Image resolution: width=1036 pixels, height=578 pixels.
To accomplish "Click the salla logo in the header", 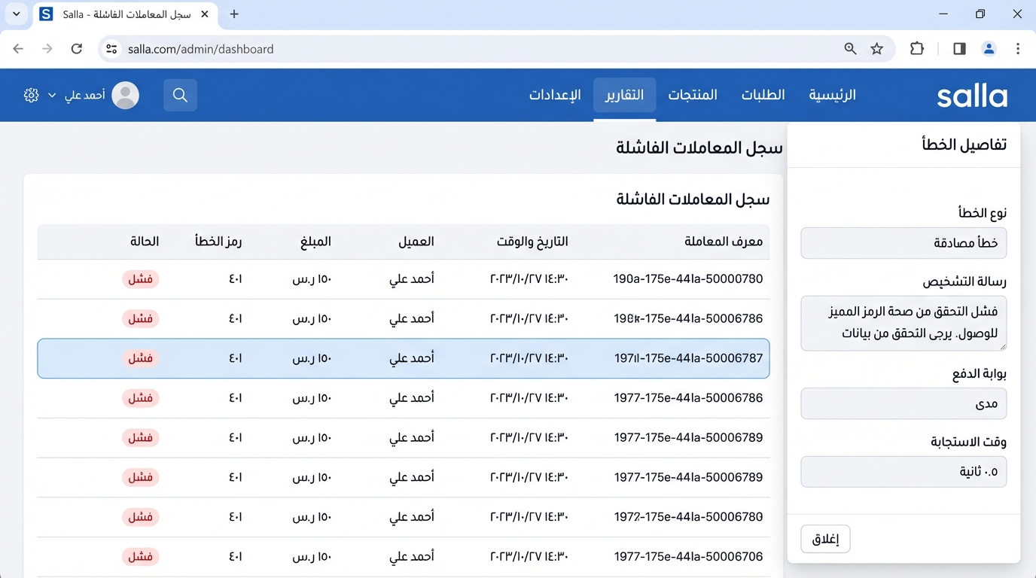I will [x=971, y=95].
